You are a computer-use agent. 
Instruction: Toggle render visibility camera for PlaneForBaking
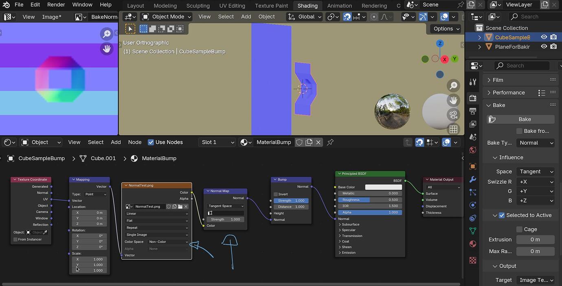tap(553, 47)
